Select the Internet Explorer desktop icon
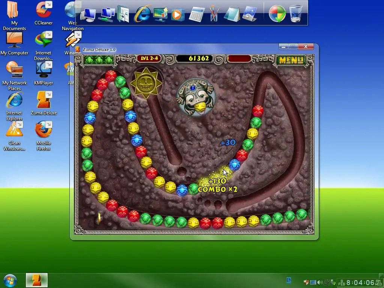This screenshot has height=288, width=384. coord(14,106)
